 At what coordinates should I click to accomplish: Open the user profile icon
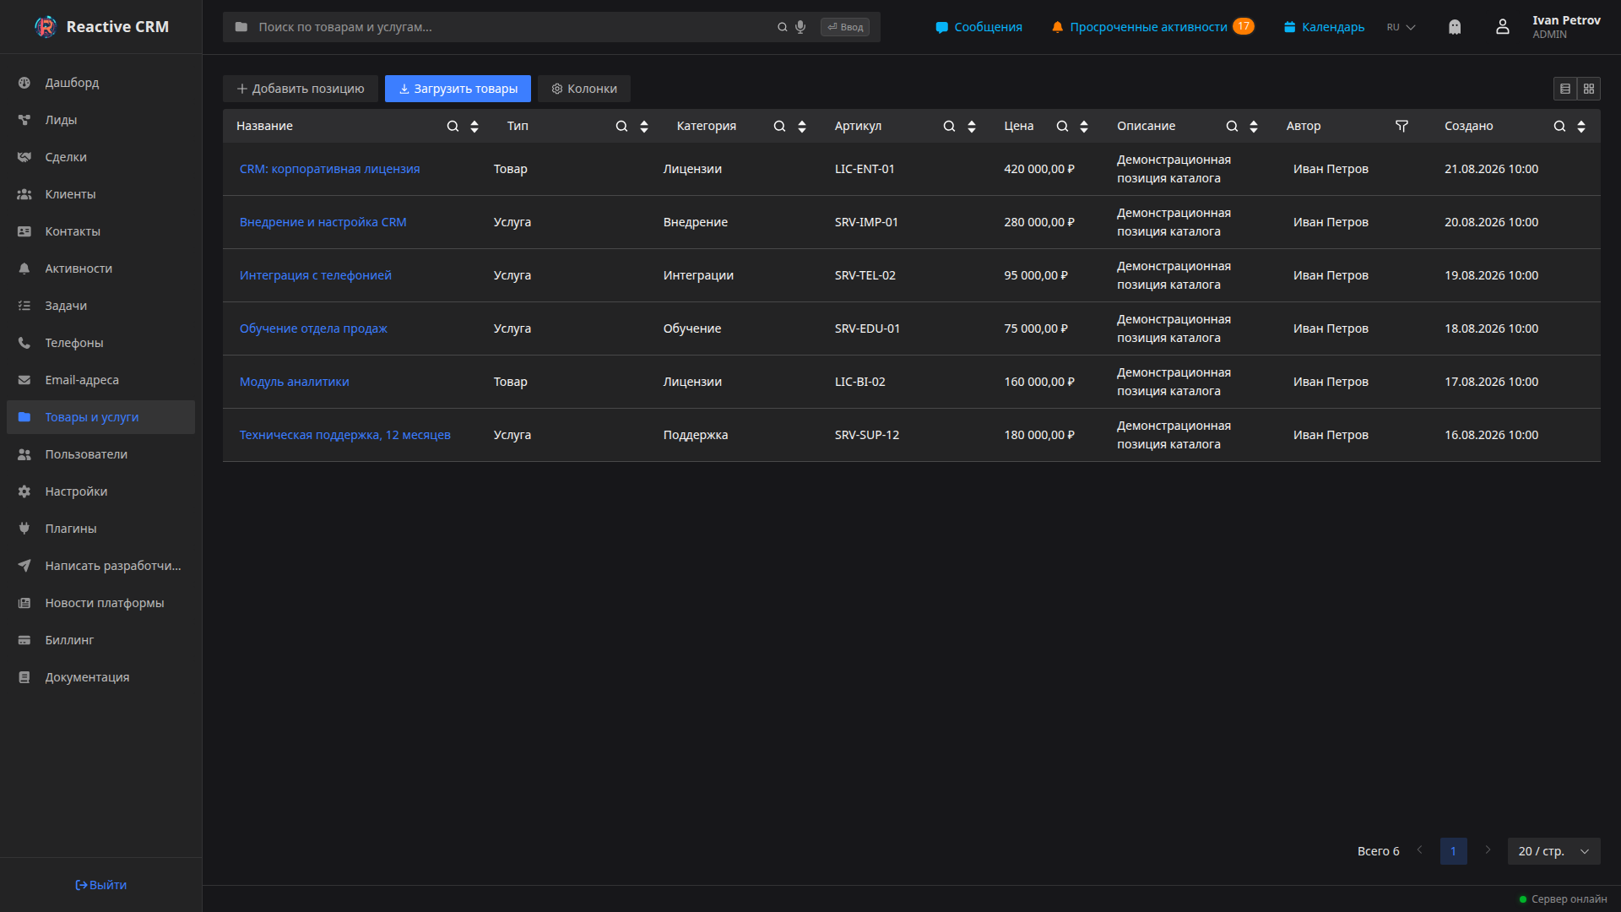[x=1503, y=27]
